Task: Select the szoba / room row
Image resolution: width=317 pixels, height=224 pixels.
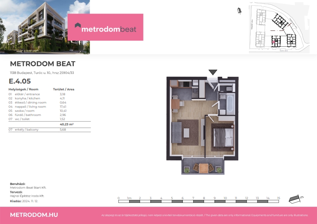Action: [50, 111]
